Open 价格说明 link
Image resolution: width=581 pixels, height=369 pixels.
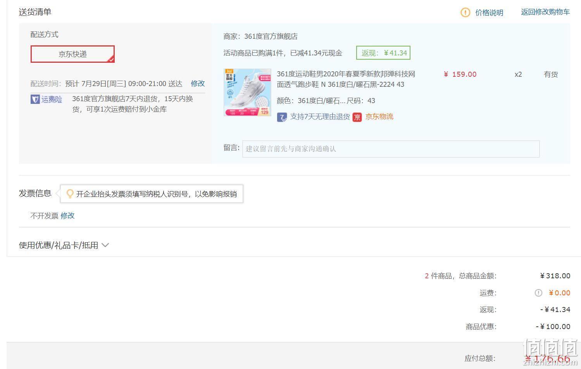coord(489,12)
